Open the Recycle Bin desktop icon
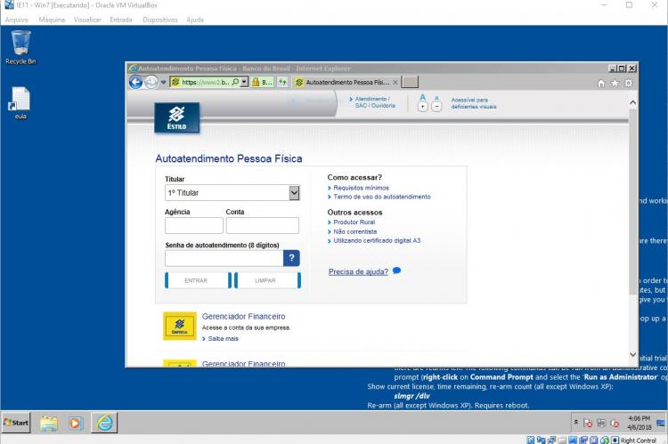Viewport: 668px width, 444px height. 20,47
